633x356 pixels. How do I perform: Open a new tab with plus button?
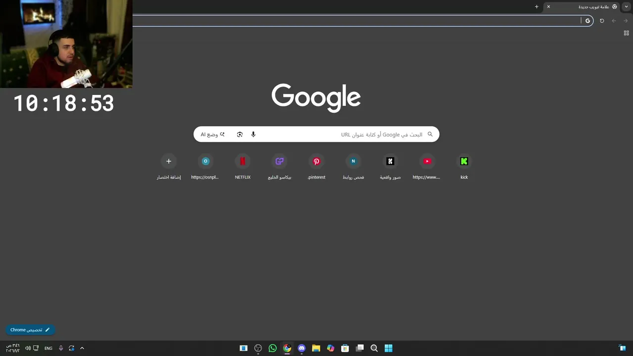[537, 7]
